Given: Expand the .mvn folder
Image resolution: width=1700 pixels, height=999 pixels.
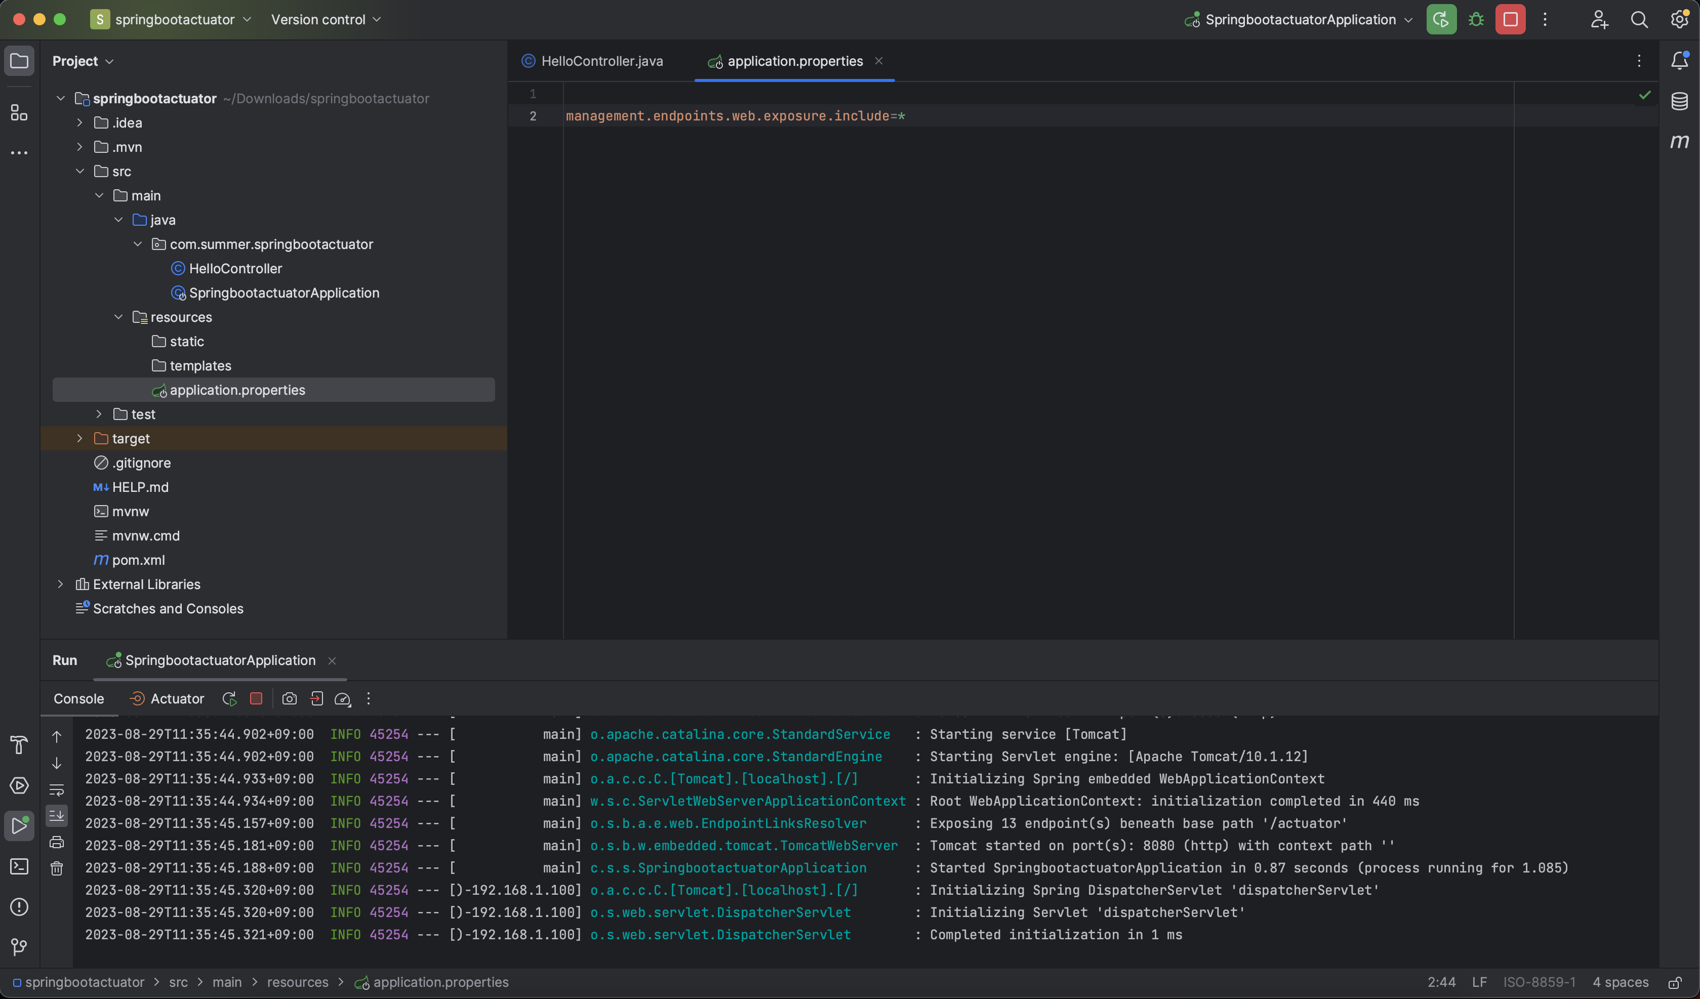Looking at the screenshot, I should (x=79, y=147).
